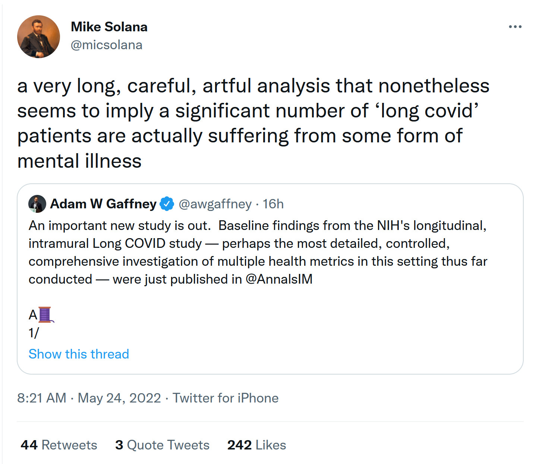Click the thread spool emoji

pyautogui.click(x=45, y=315)
